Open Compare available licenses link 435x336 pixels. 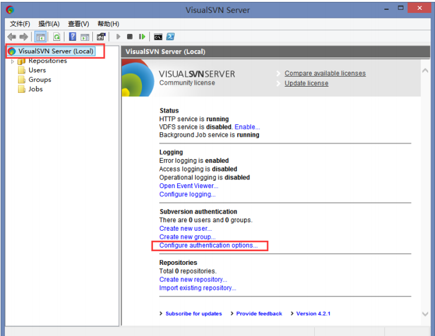(x=325, y=74)
